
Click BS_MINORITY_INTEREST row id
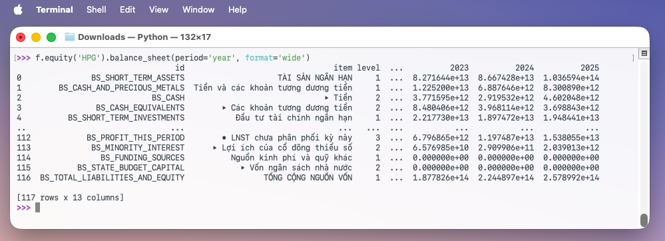pos(138,148)
